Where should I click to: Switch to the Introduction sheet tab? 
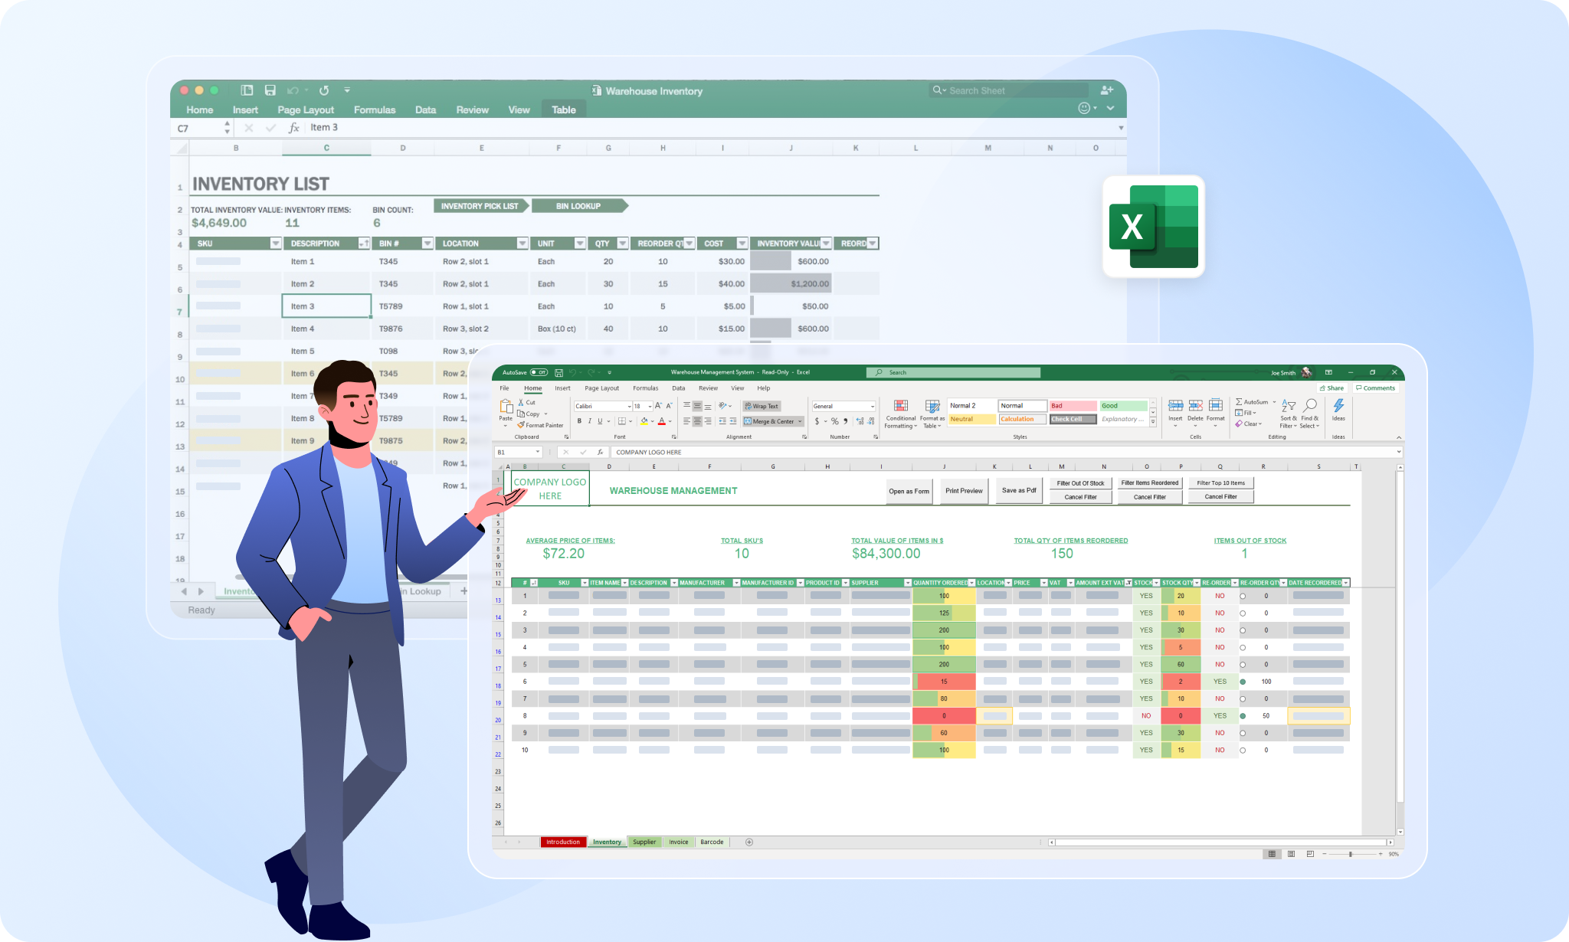(x=563, y=842)
